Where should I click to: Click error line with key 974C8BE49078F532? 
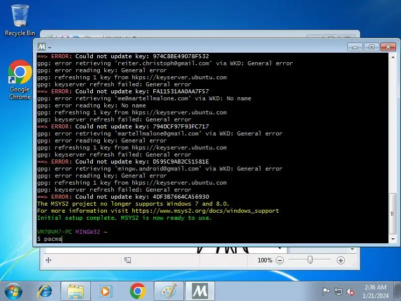[x=123, y=56]
